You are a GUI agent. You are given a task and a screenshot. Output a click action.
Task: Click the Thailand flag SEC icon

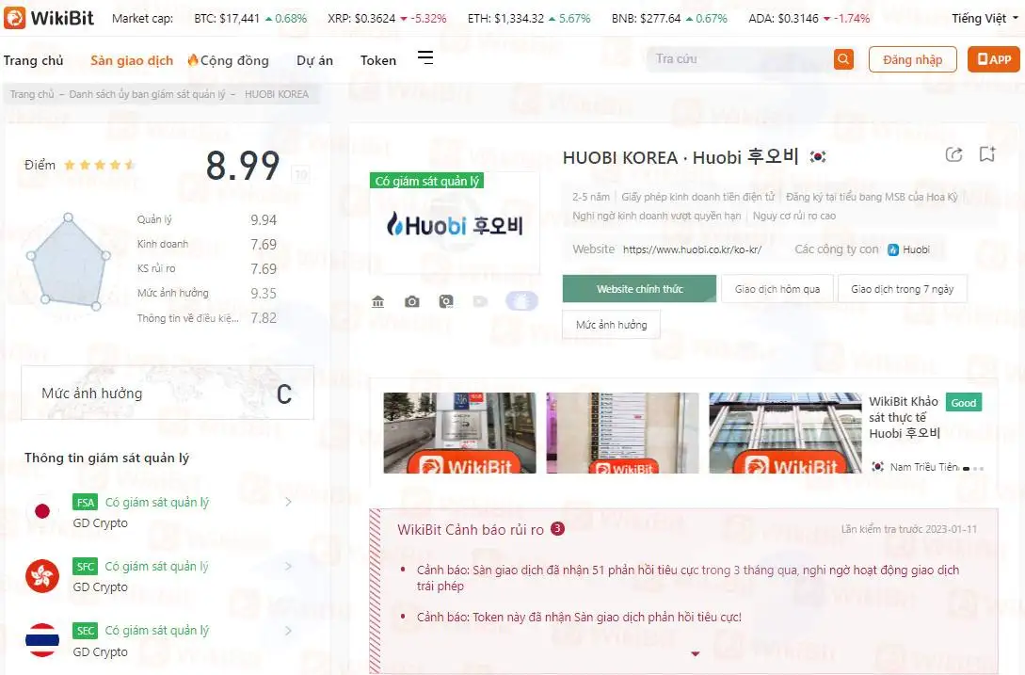click(42, 639)
